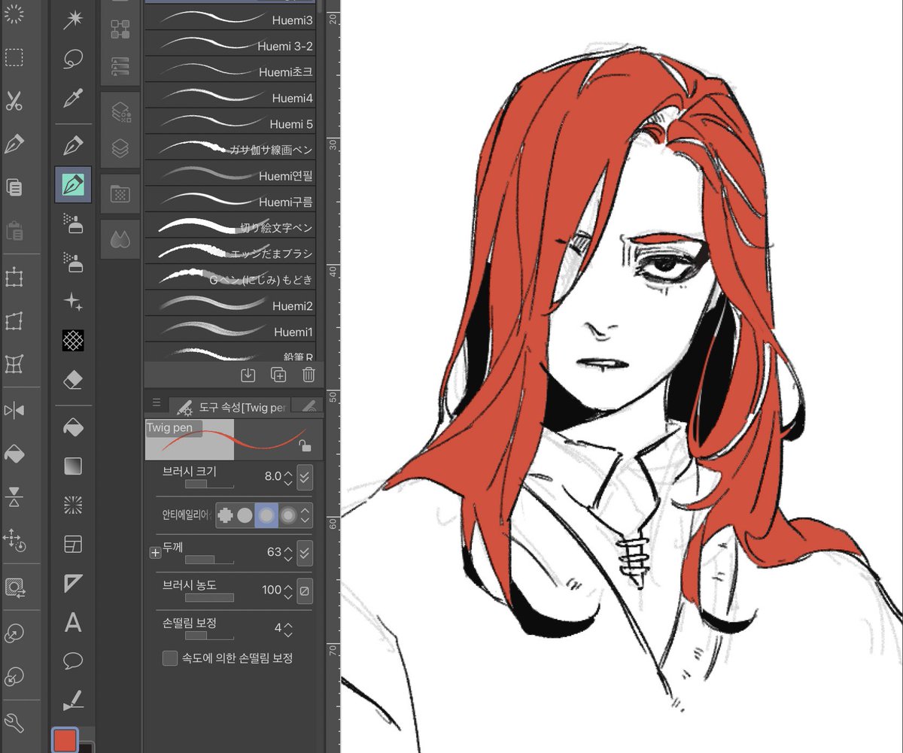
Task: Click the Twig pen stroke preview
Action: pos(234,440)
